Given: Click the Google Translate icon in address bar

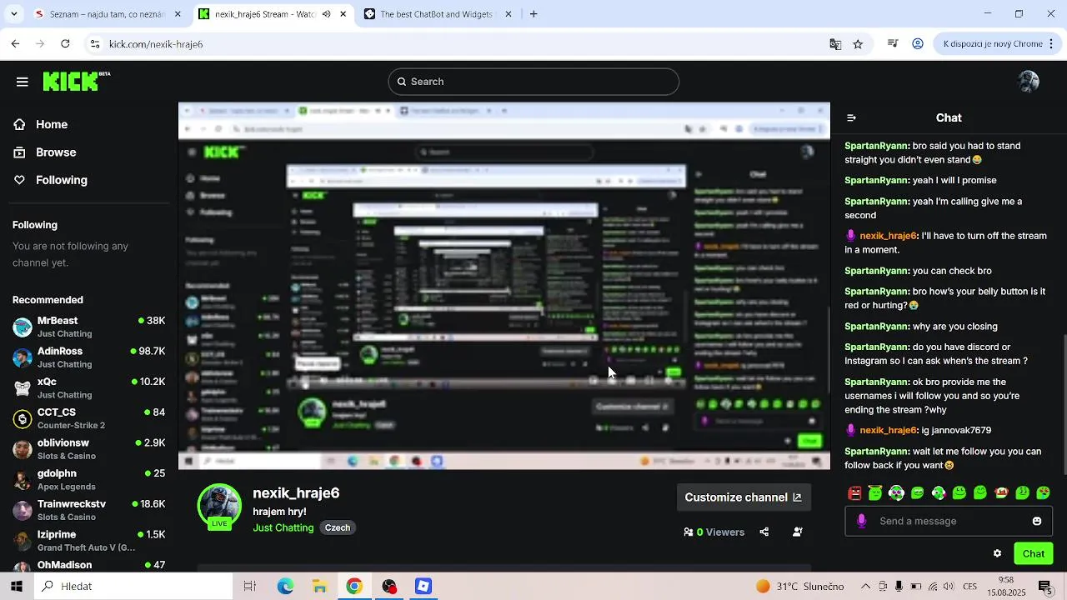Looking at the screenshot, I should point(835,44).
